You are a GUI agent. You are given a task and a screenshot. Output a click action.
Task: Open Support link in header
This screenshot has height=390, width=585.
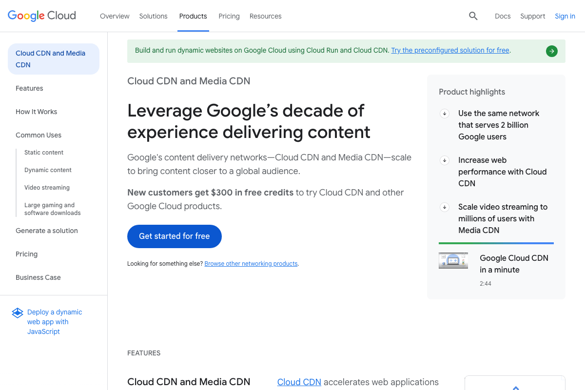pos(532,16)
